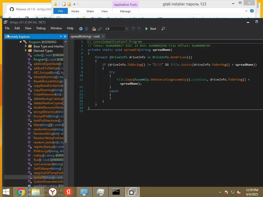Click the Save All icon in dnSpy toolbar
Screen dimensions: 263x197
click(100, 29)
